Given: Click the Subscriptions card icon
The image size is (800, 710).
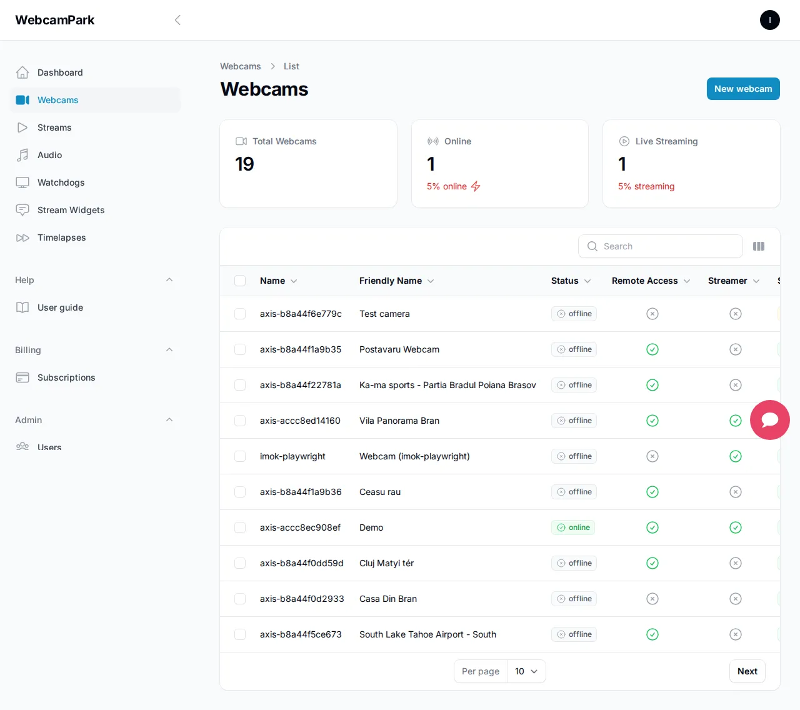Looking at the screenshot, I should pyautogui.click(x=22, y=377).
